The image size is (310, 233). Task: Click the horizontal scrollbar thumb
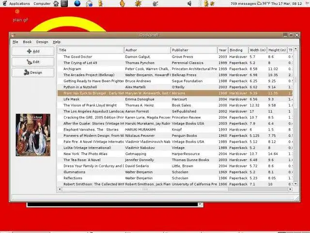pos(145,189)
